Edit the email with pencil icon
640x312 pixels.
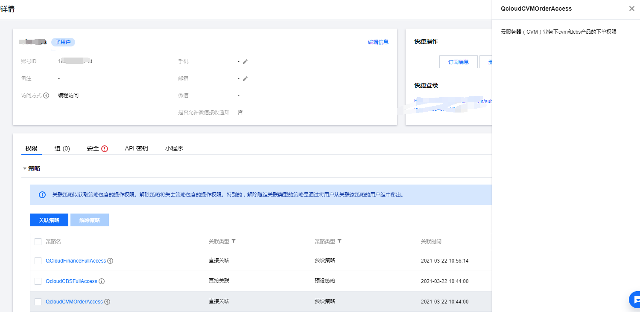245,78
